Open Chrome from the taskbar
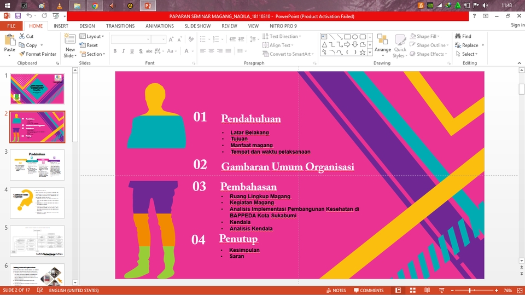 click(95, 5)
